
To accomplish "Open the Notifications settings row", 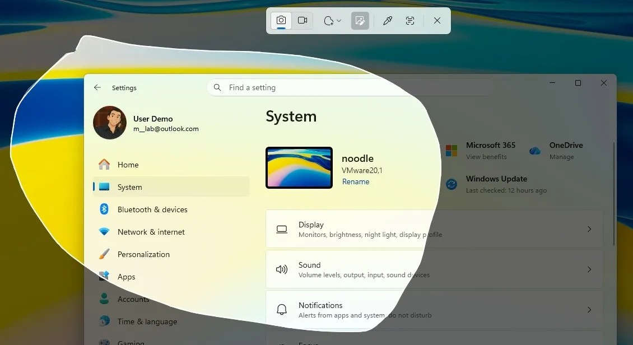I will [x=434, y=310].
